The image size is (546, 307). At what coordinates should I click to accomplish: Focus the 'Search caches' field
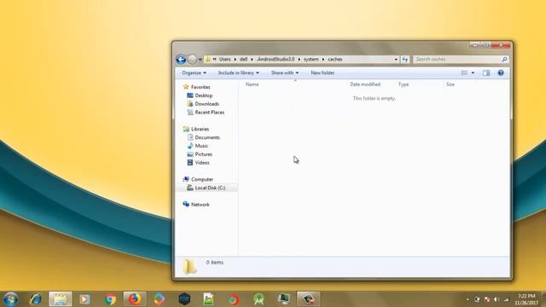click(457, 59)
